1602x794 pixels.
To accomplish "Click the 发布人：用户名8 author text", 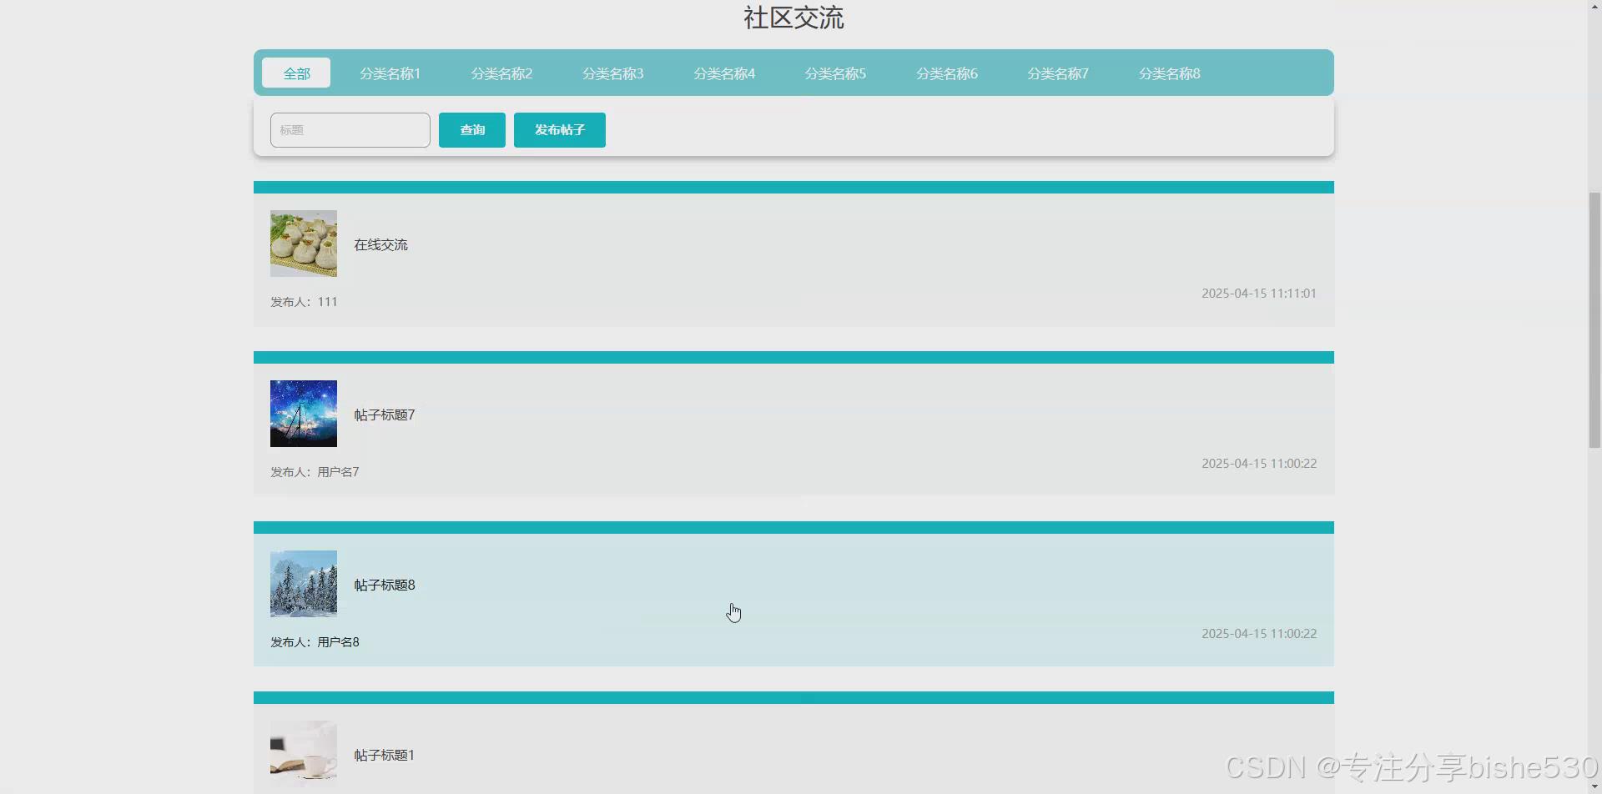I will 315,642.
